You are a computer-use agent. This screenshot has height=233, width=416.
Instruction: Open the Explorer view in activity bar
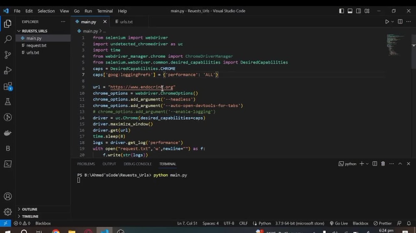[7, 24]
